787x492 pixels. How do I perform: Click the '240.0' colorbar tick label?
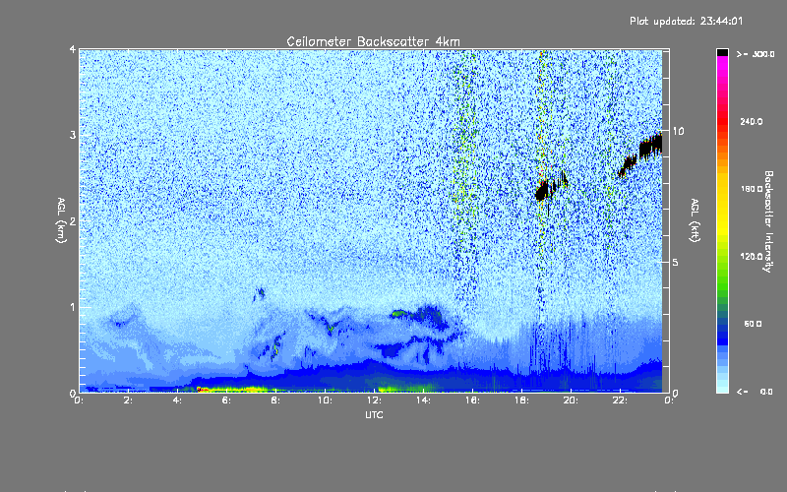[x=751, y=121]
